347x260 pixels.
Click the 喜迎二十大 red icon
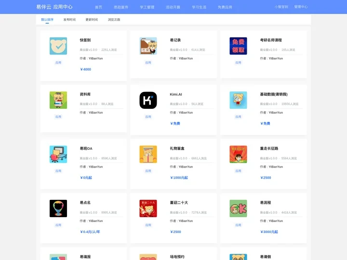point(148,208)
